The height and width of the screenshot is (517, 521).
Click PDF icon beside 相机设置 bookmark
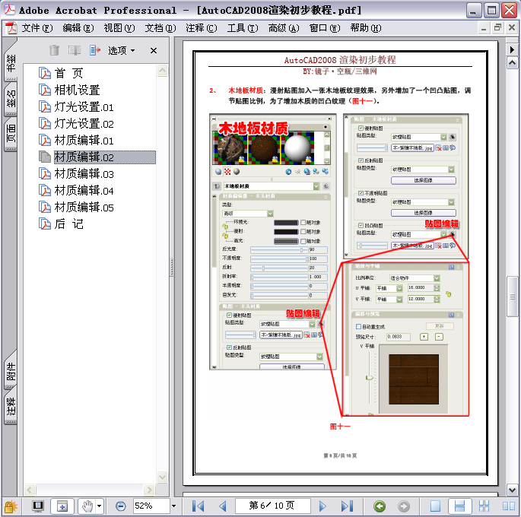click(x=45, y=90)
